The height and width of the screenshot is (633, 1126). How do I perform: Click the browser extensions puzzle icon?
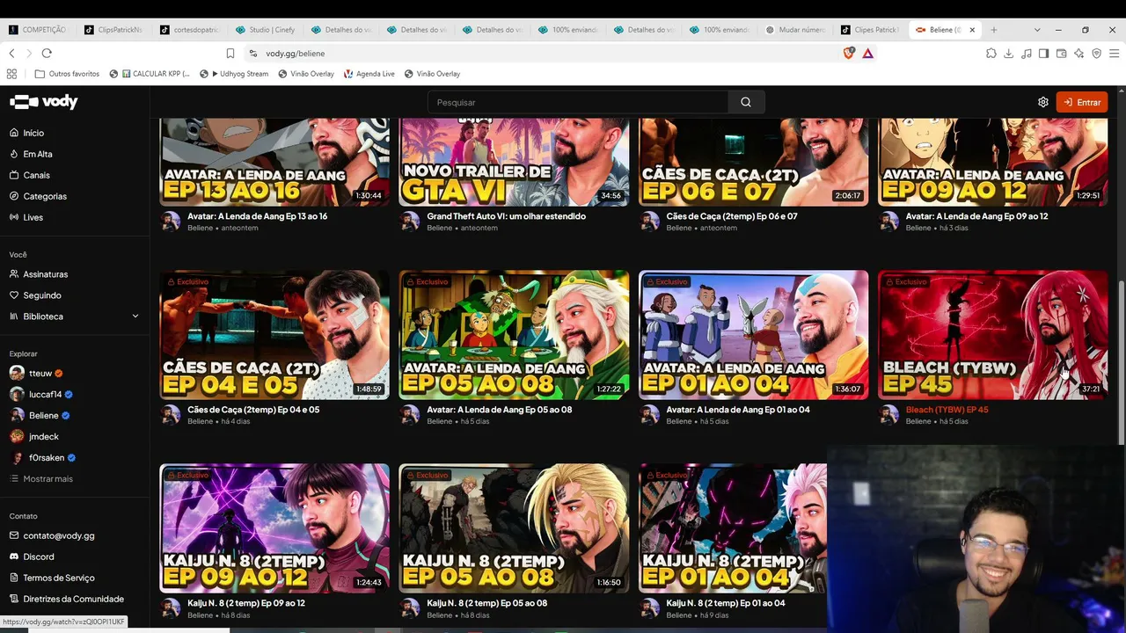[991, 54]
